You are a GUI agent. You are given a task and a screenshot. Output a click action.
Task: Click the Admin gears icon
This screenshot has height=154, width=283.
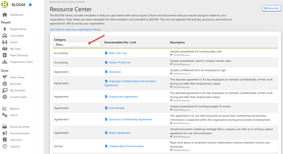point(5,115)
